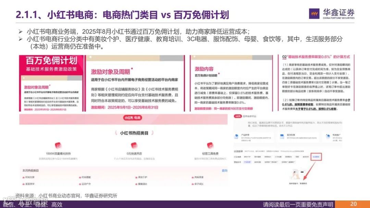Click the blue icon of the middle service card

click(x=282, y=136)
